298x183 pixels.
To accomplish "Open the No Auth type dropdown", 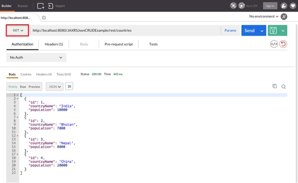I will coord(36,57).
